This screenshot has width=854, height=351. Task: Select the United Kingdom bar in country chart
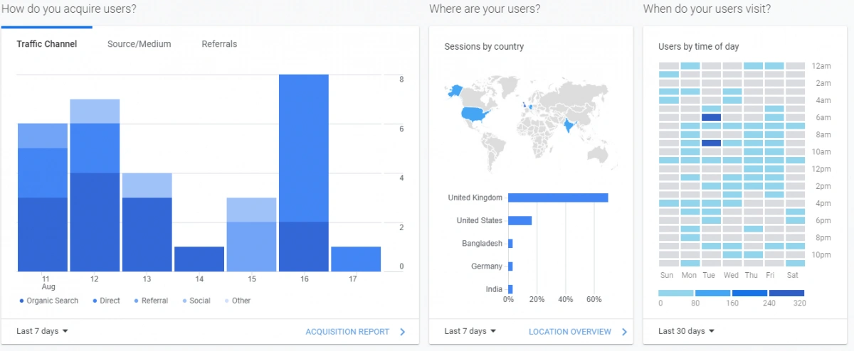[558, 198]
